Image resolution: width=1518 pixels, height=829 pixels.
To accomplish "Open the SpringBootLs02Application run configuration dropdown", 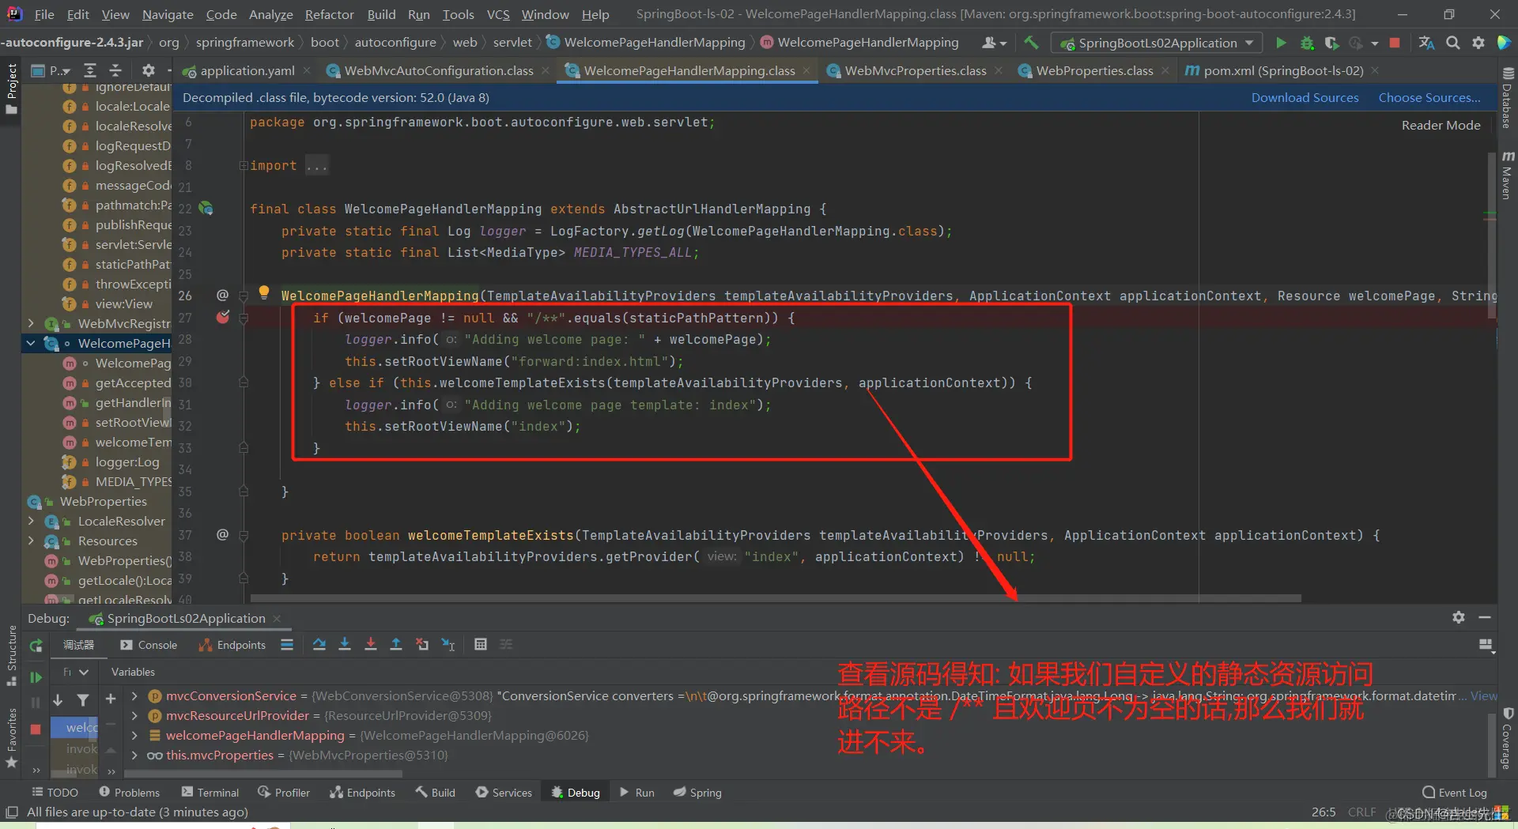I will pos(1156,43).
